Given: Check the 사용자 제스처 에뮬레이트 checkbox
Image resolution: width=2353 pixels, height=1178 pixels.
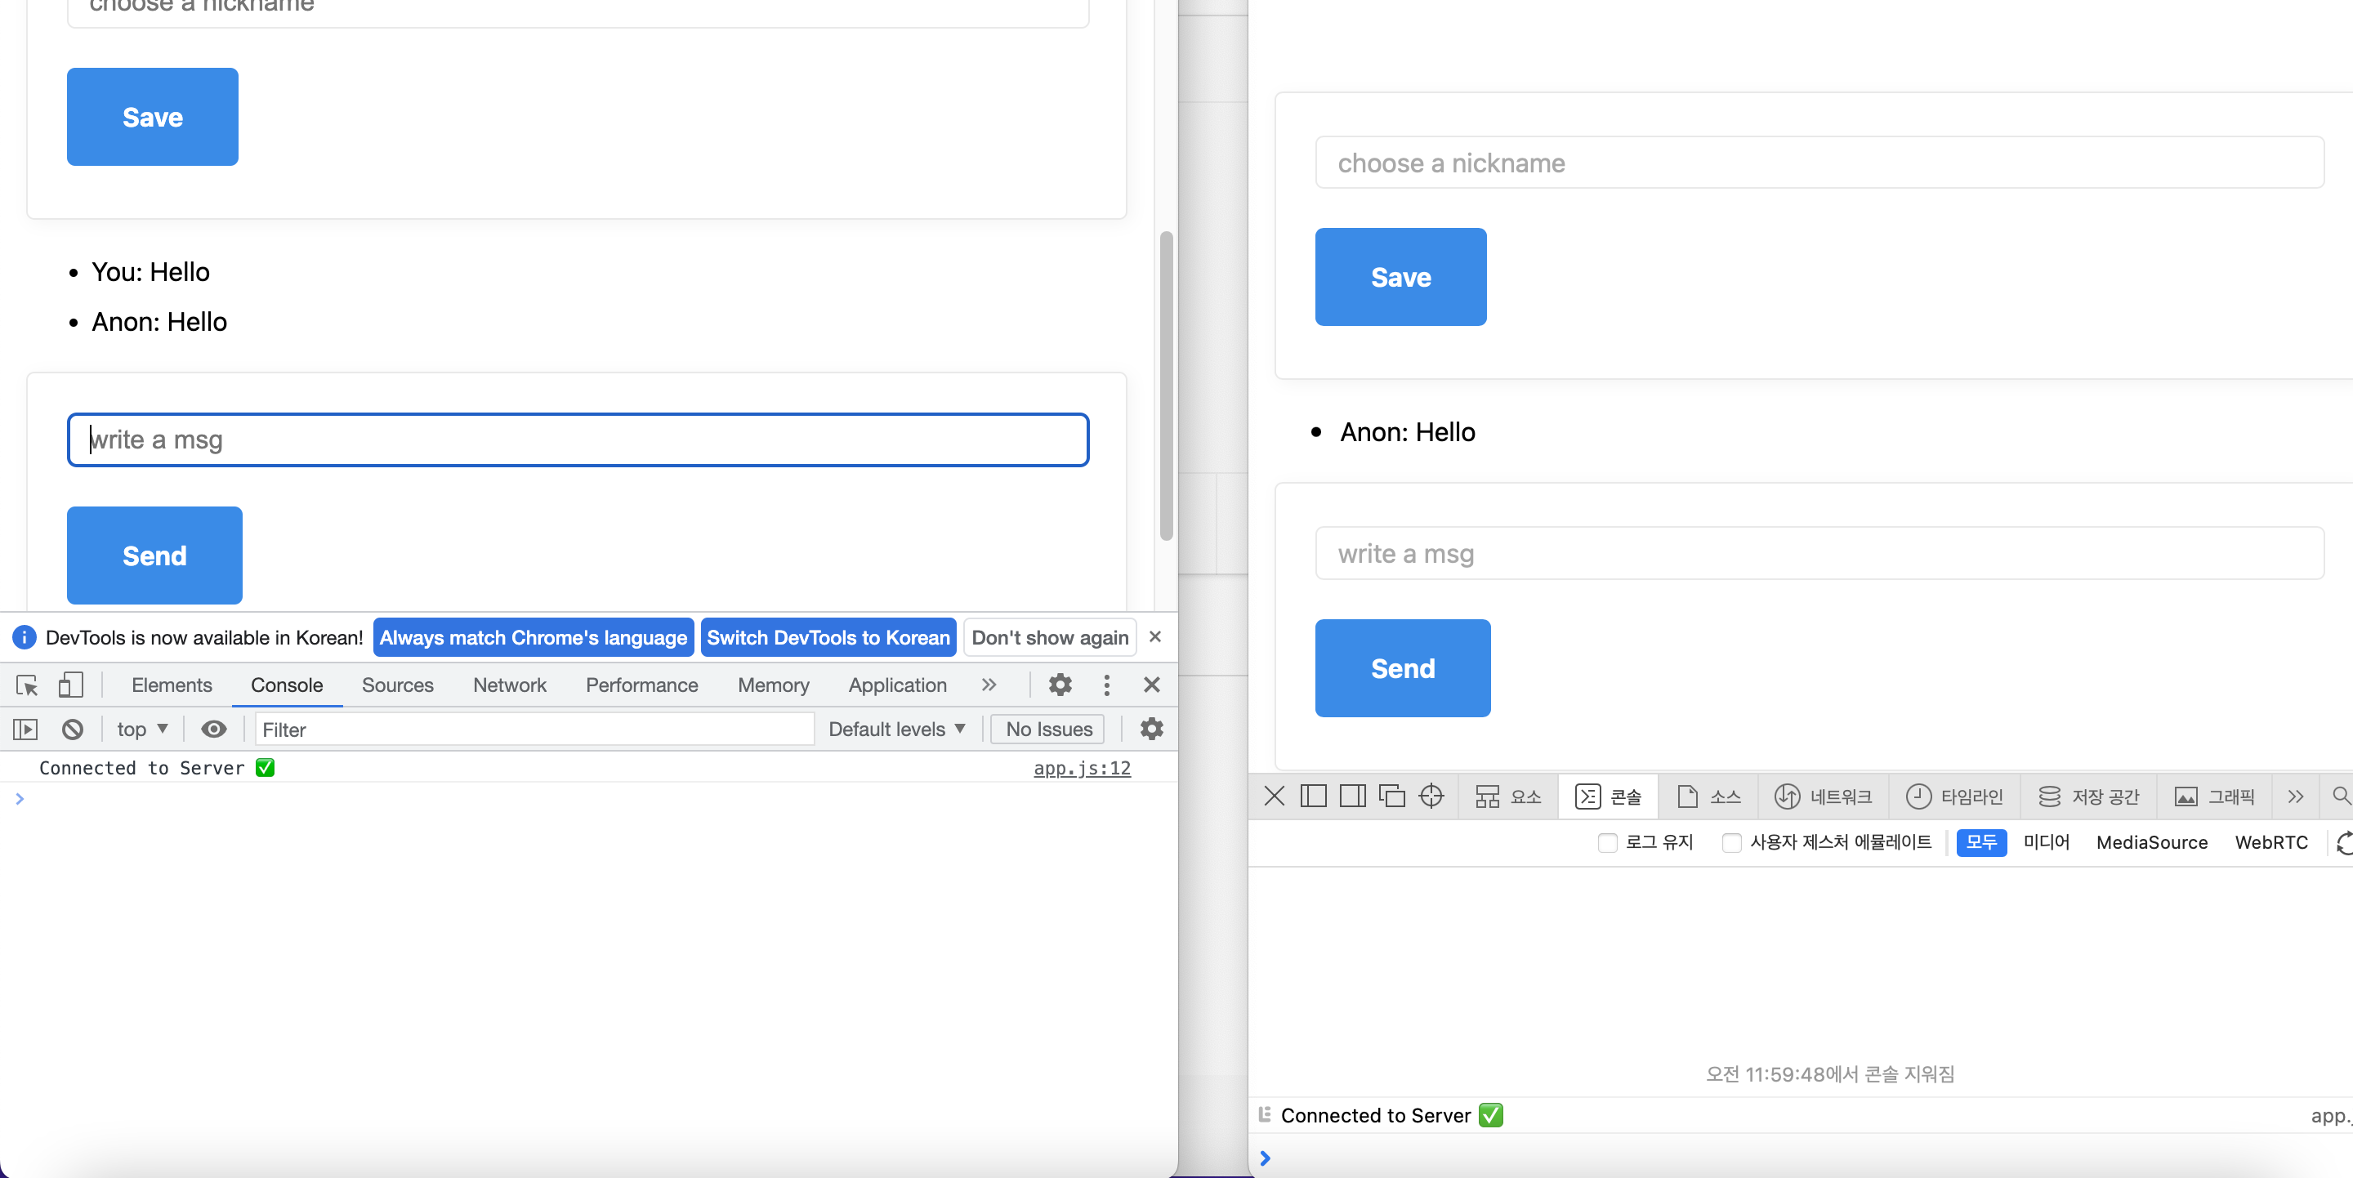Looking at the screenshot, I should pyautogui.click(x=1731, y=842).
